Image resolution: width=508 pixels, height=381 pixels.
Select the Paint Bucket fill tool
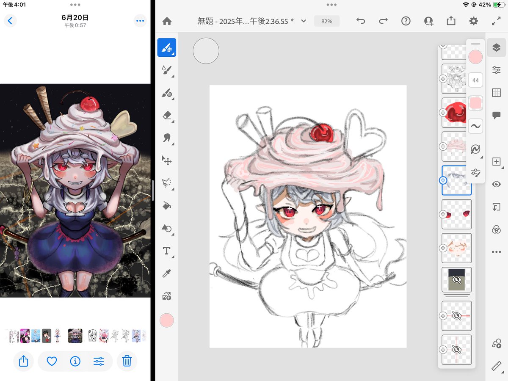[167, 206]
